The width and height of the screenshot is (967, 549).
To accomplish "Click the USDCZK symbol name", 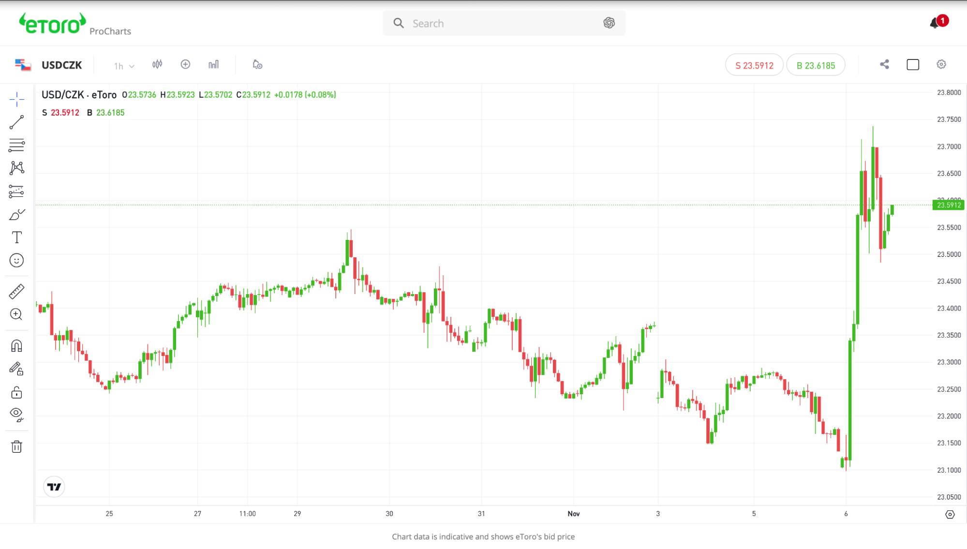I will (61, 65).
